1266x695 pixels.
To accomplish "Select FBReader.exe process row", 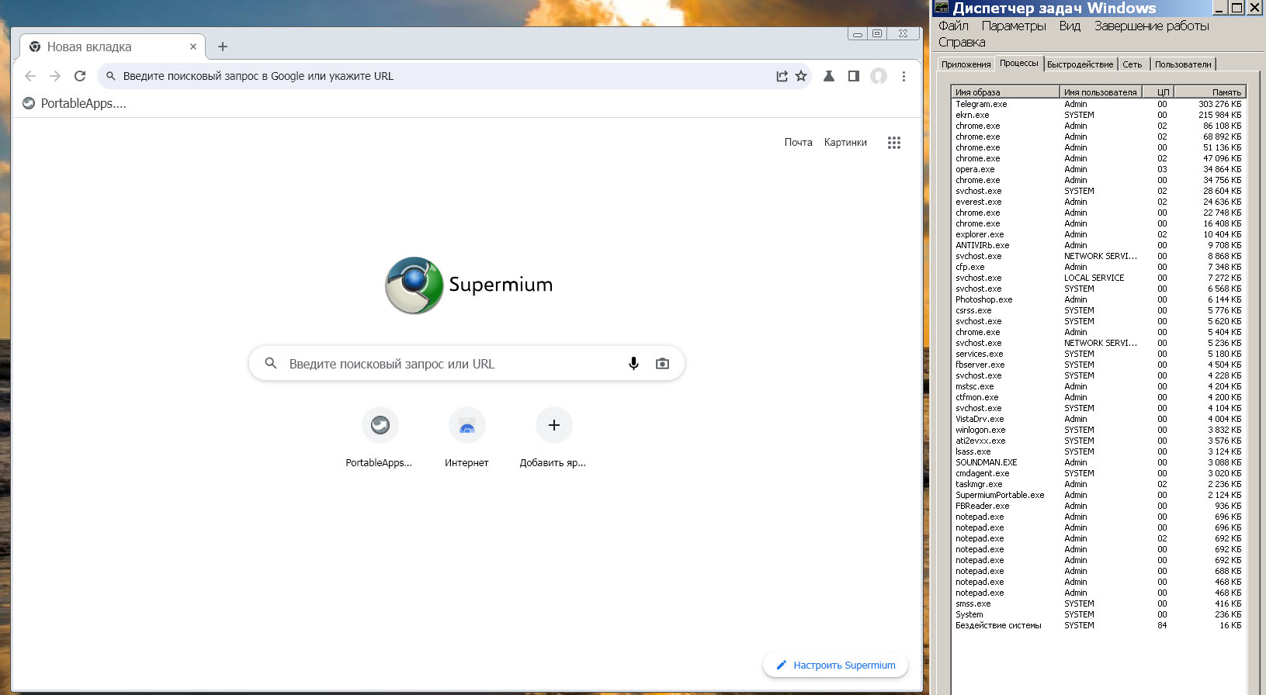I will click(1098, 506).
